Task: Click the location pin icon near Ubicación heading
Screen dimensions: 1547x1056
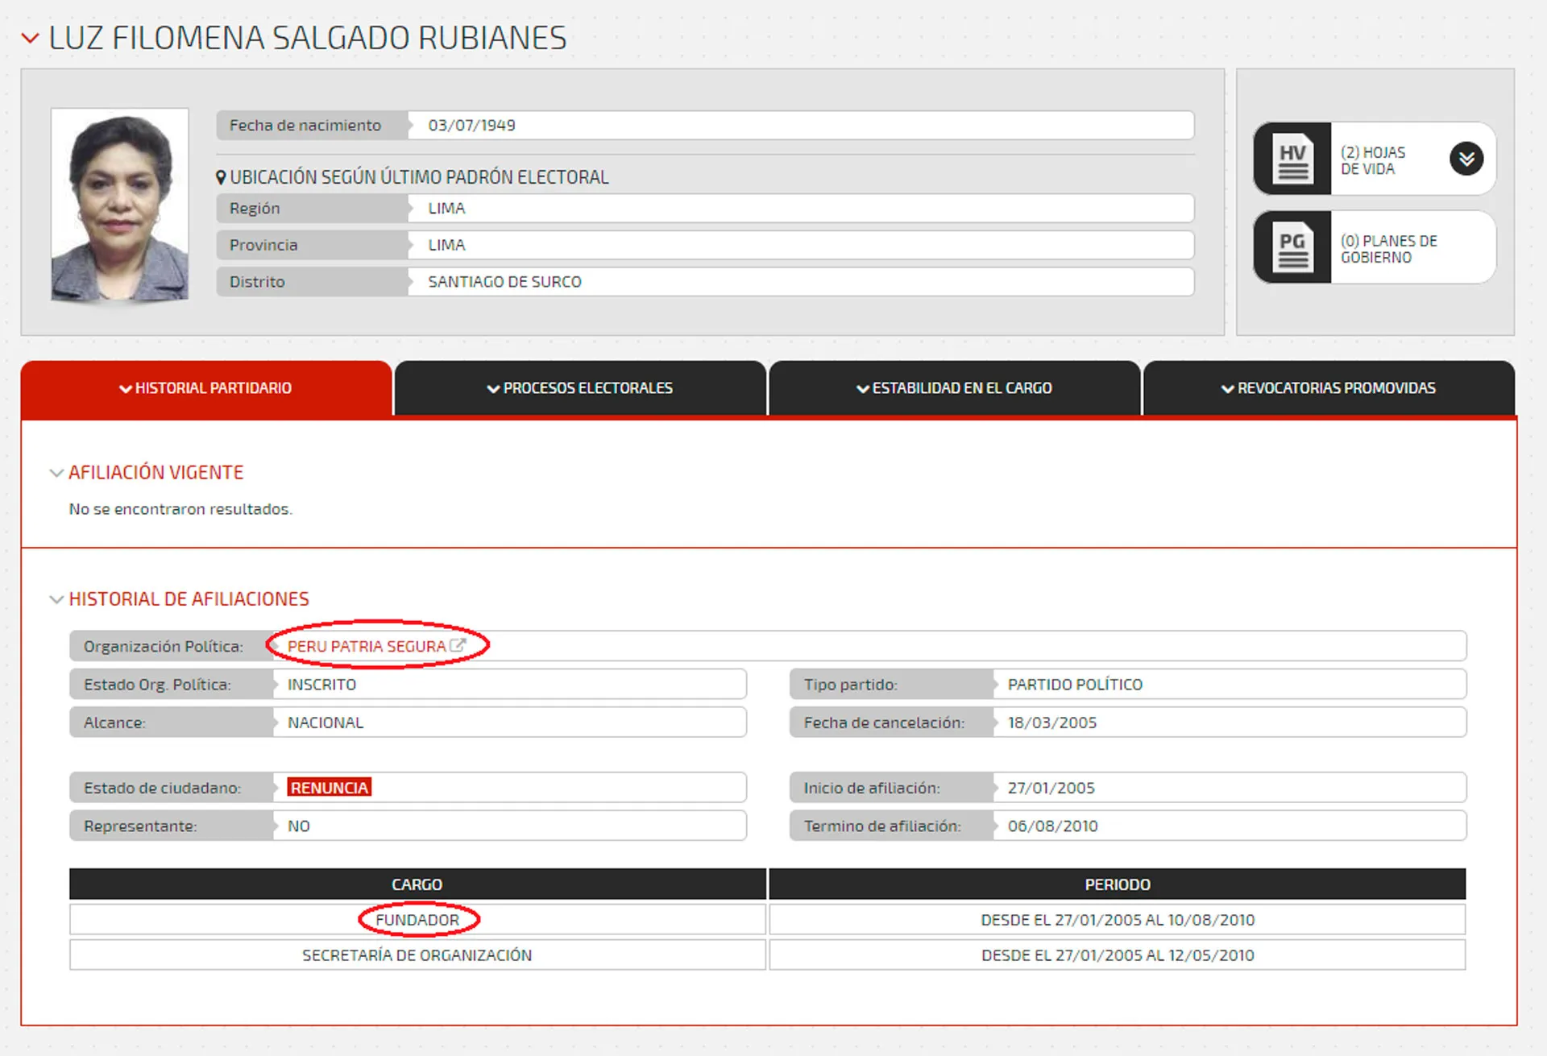Action: pyautogui.click(x=221, y=177)
